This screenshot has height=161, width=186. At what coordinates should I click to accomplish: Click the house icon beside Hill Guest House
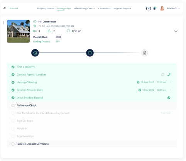click(35, 21)
